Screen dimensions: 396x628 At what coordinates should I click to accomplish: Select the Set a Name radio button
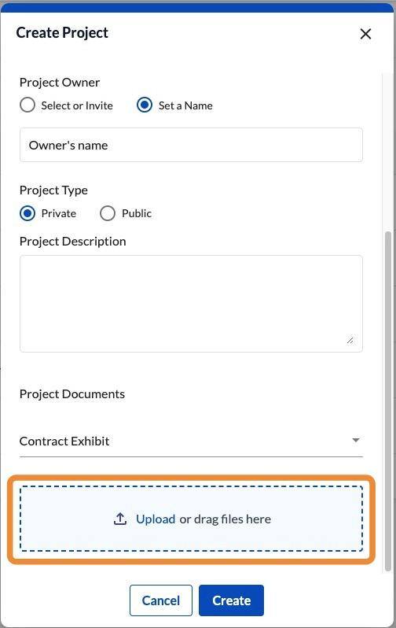pyautogui.click(x=145, y=105)
